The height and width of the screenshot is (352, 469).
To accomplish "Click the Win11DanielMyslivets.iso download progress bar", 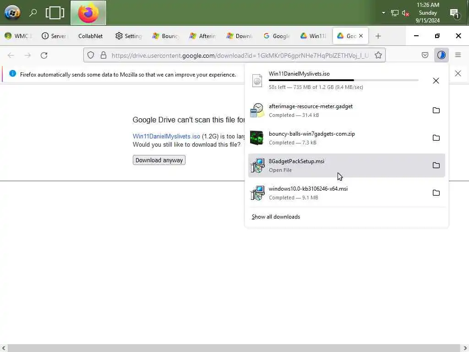I will coord(344,80).
